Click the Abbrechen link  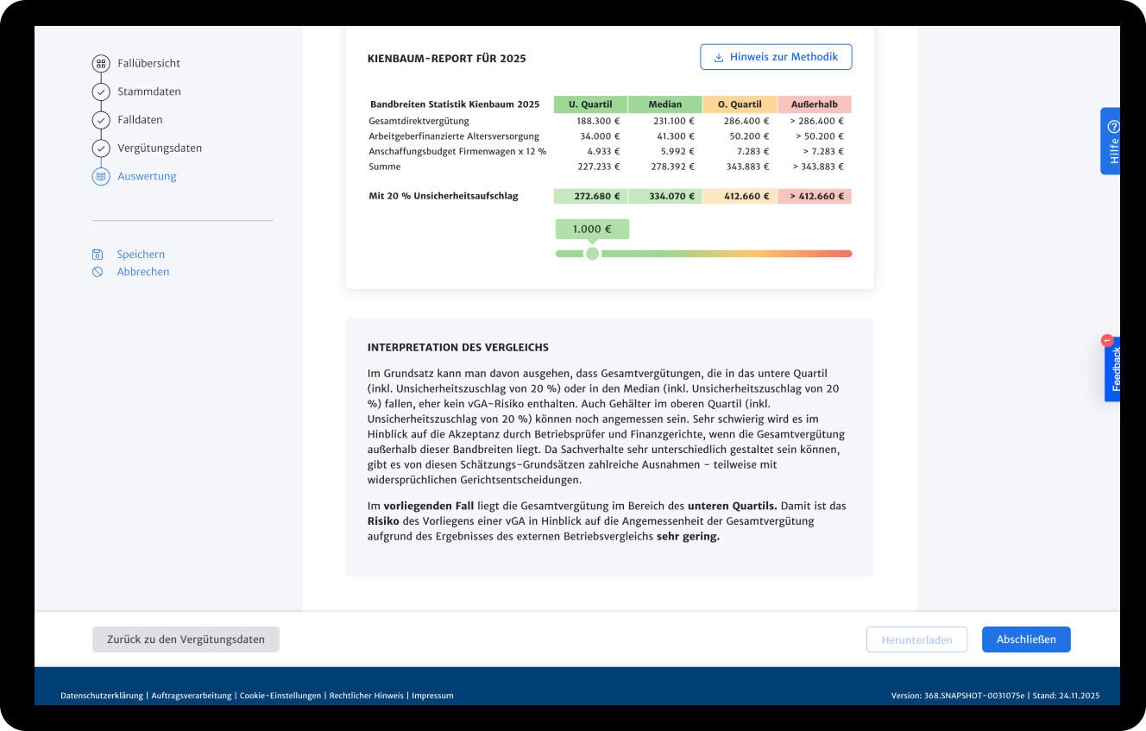pos(143,272)
